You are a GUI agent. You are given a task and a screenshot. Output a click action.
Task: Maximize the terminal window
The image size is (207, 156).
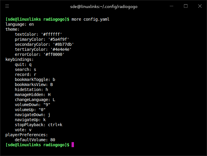pos(186,6)
